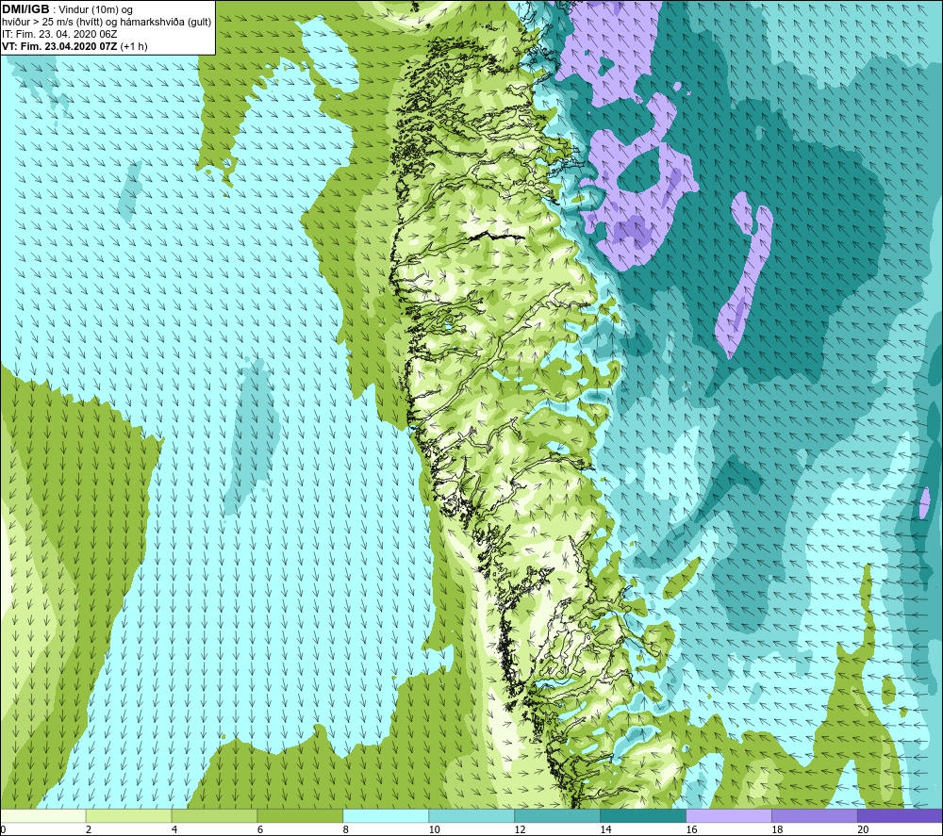Screen dimensions: 943x836
Task: Click the 10–12 m/s turquoise swatch
Action: tap(471, 815)
